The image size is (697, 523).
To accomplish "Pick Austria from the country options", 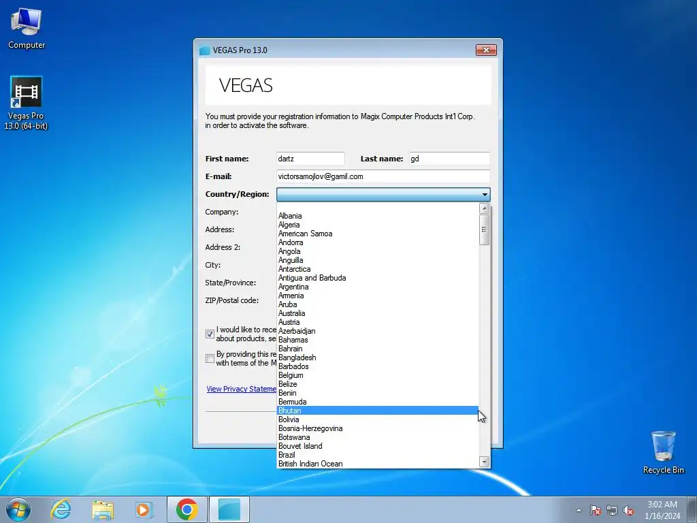I will pyautogui.click(x=377, y=322).
